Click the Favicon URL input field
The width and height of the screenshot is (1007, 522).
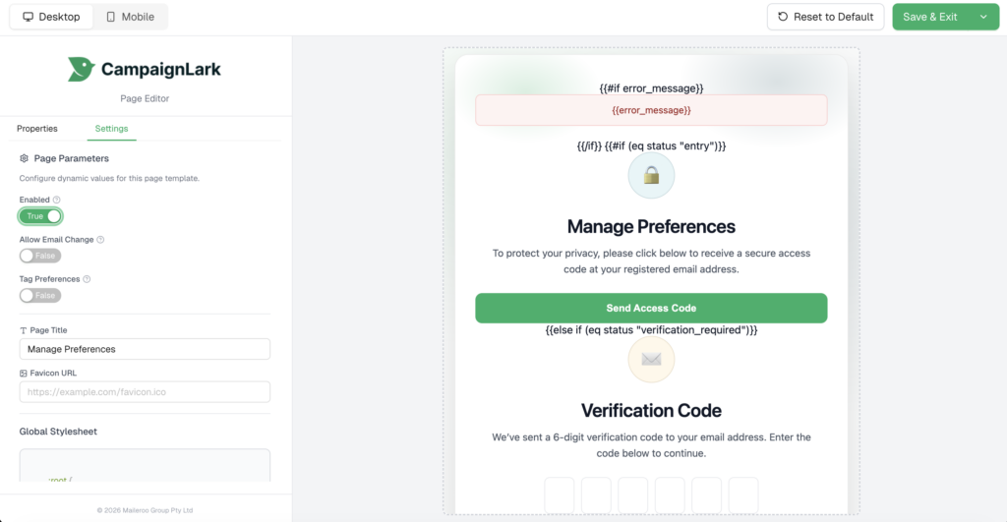click(145, 391)
